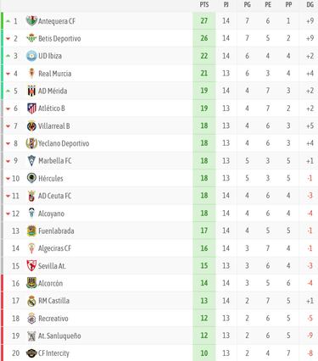The width and height of the screenshot is (318, 361).
Task: Select the Sevilla At. crest icon
Action: (x=31, y=266)
